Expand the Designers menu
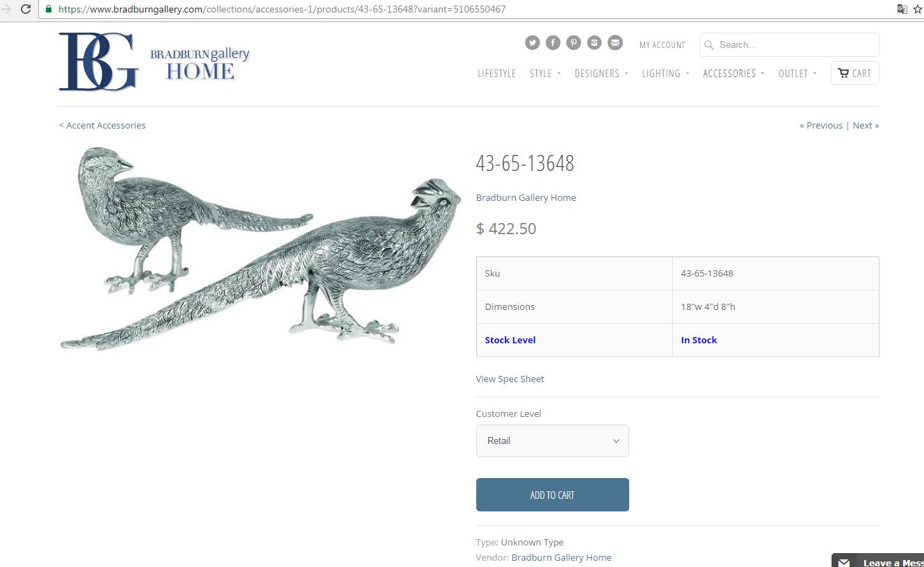The height and width of the screenshot is (567, 924). (x=601, y=73)
